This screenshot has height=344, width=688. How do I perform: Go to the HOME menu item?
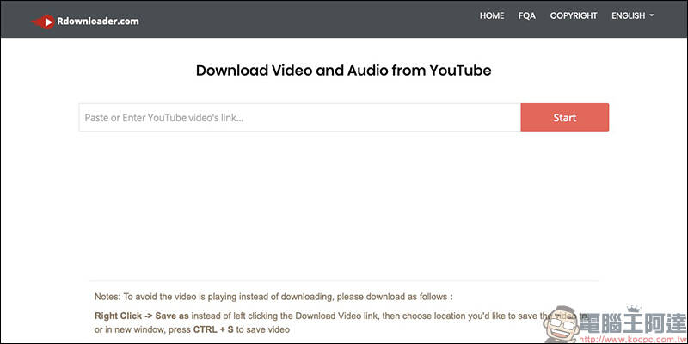(x=492, y=15)
